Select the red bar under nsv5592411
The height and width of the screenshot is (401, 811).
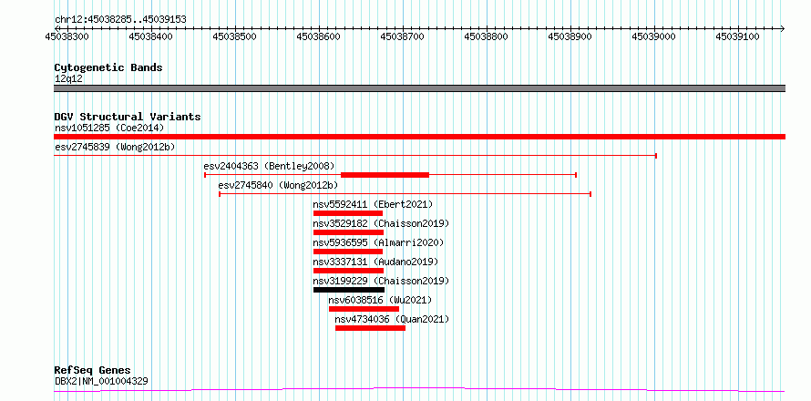click(x=348, y=213)
